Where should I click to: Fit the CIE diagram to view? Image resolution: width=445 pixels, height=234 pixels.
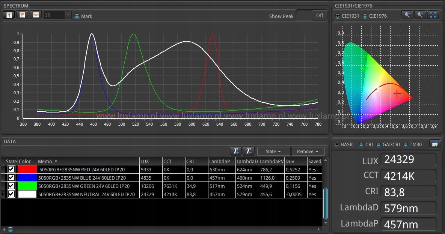433,15
